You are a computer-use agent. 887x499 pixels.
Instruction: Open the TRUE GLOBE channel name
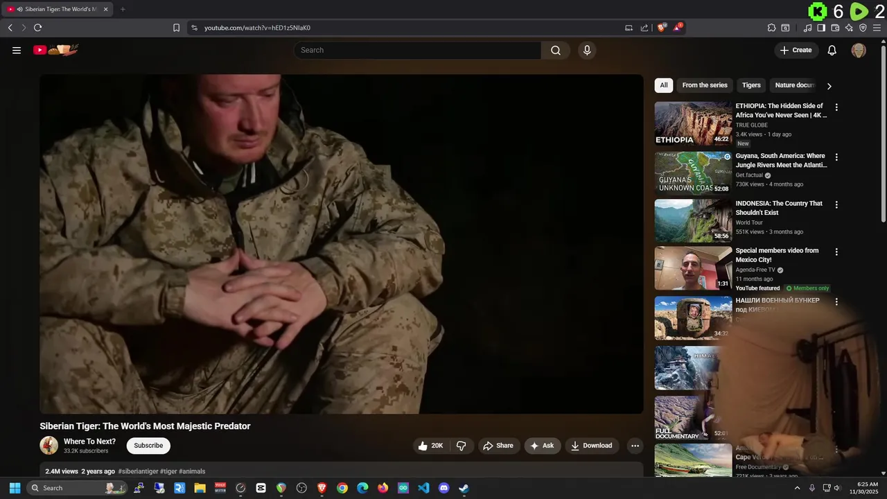752,125
